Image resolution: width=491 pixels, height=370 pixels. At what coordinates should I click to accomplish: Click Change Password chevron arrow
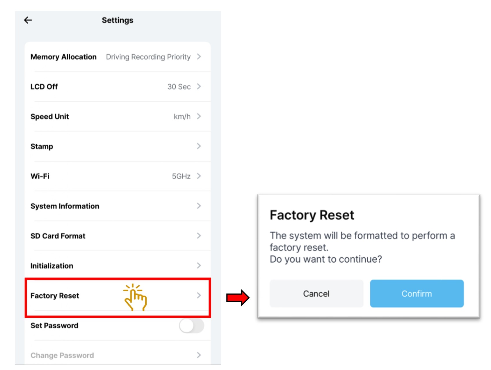click(x=199, y=355)
